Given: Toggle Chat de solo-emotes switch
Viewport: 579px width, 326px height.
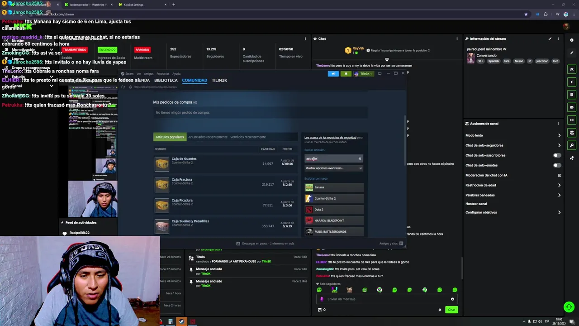Looking at the screenshot, I should [x=557, y=165].
